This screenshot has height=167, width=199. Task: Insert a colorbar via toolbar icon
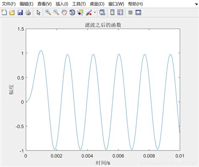(113, 13)
